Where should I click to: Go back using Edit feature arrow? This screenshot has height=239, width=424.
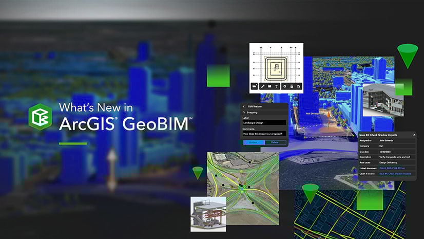click(244, 106)
